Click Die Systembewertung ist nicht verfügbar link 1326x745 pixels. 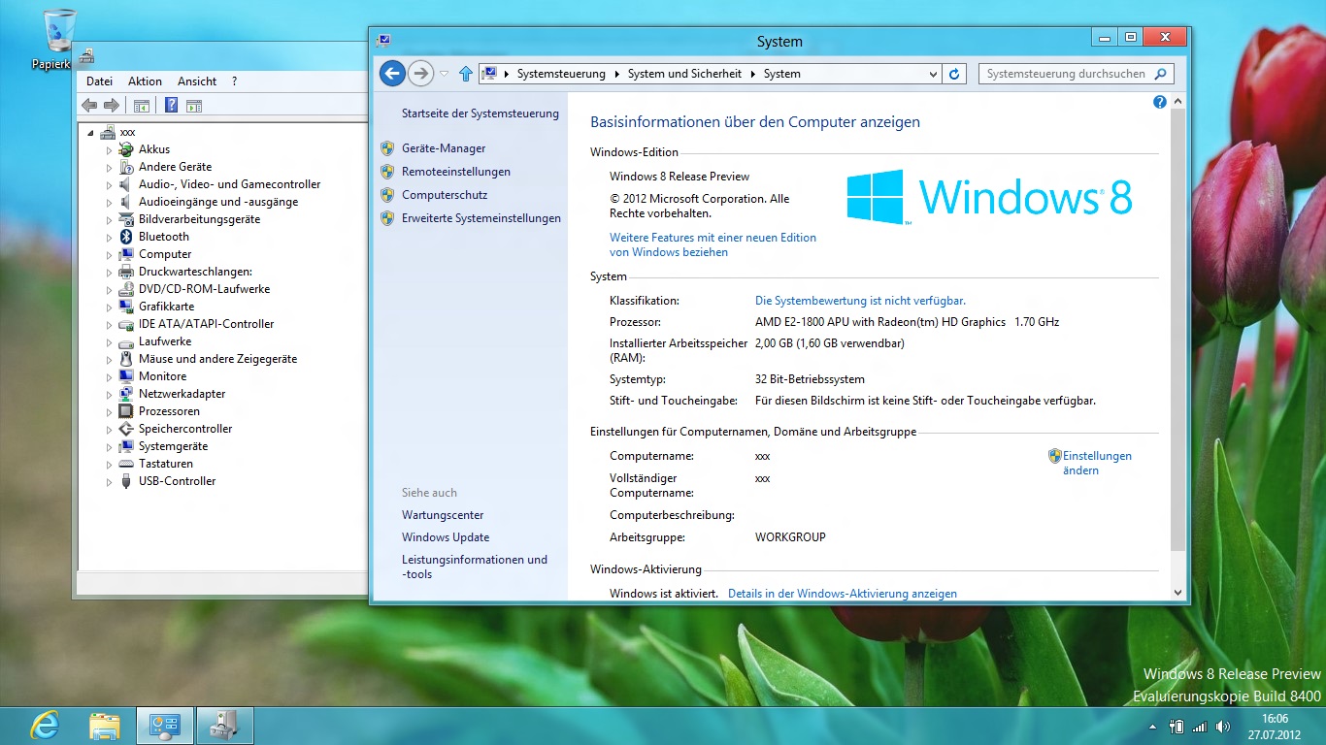pyautogui.click(x=860, y=301)
